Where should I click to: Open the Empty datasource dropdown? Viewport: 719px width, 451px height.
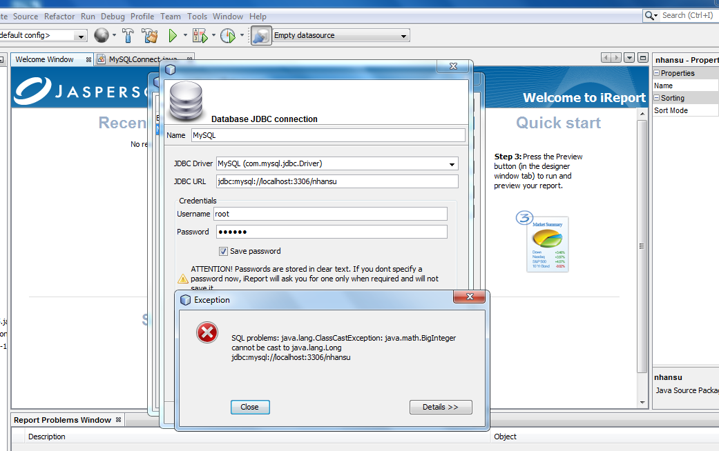[x=403, y=36]
